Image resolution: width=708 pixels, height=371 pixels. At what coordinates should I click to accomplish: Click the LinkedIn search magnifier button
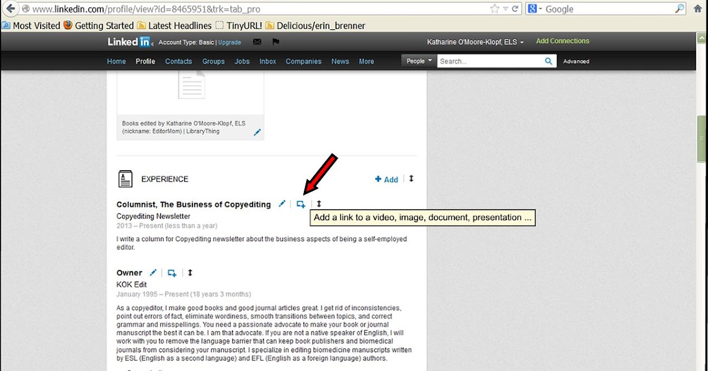pyautogui.click(x=549, y=61)
